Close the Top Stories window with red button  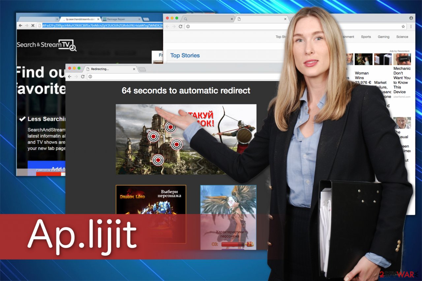click(x=167, y=18)
